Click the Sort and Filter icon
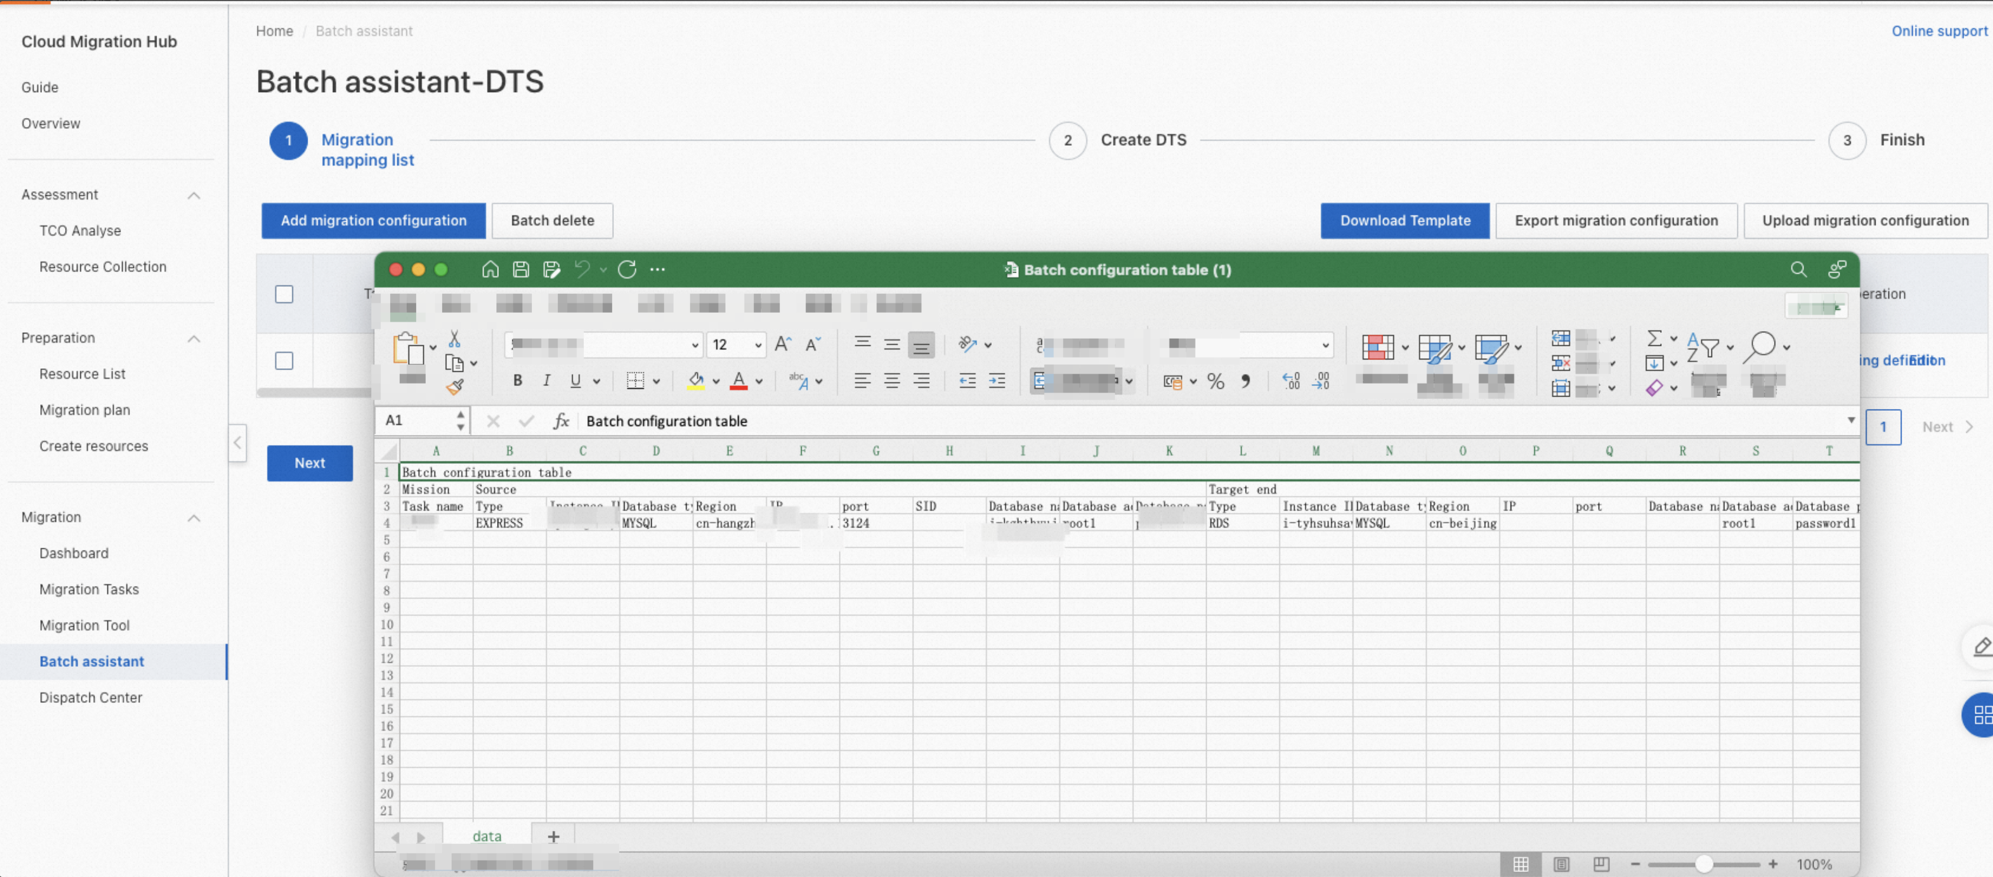 coord(1703,346)
